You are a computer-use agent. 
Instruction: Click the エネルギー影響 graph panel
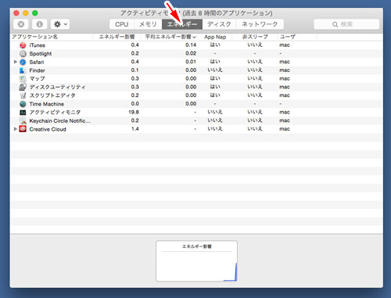196,261
